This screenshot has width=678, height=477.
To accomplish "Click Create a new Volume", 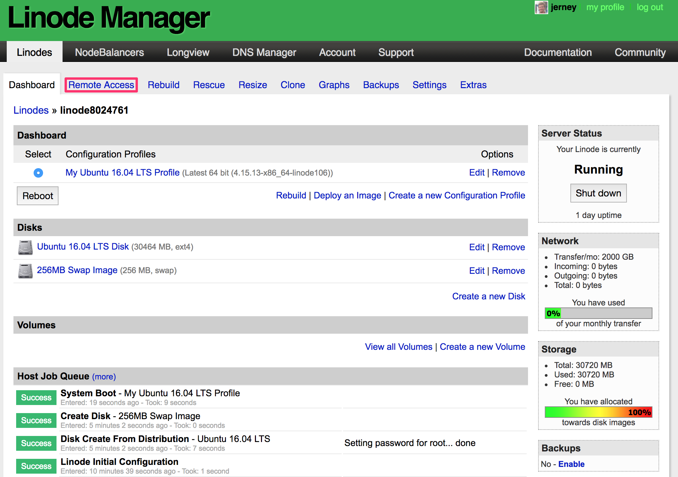I will click(x=482, y=347).
